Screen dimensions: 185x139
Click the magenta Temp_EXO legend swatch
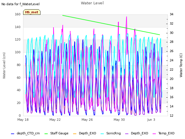pyautogui.click(x=154, y=134)
